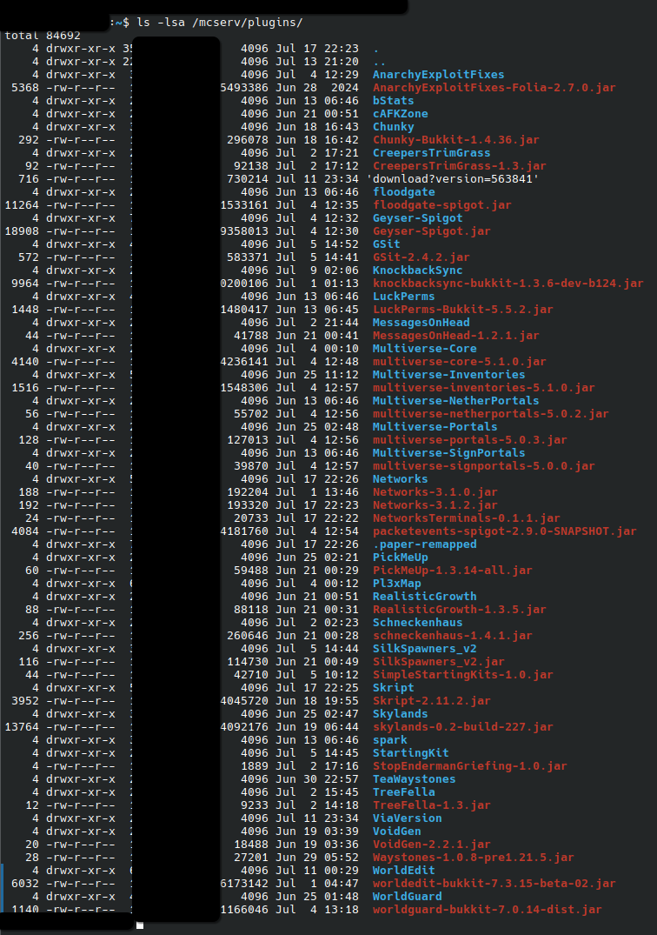Viewport: 657px width, 935px height.
Task: Click the AnarchyExploitFixes directory name
Action: (438, 75)
